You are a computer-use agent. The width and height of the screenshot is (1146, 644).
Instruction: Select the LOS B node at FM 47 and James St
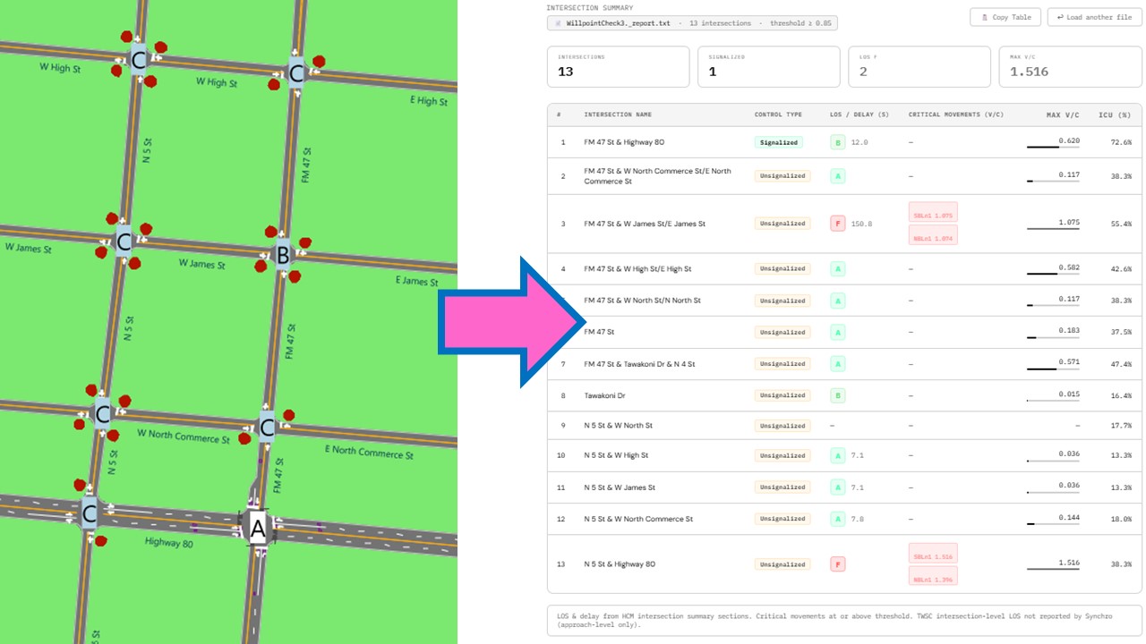pos(283,256)
